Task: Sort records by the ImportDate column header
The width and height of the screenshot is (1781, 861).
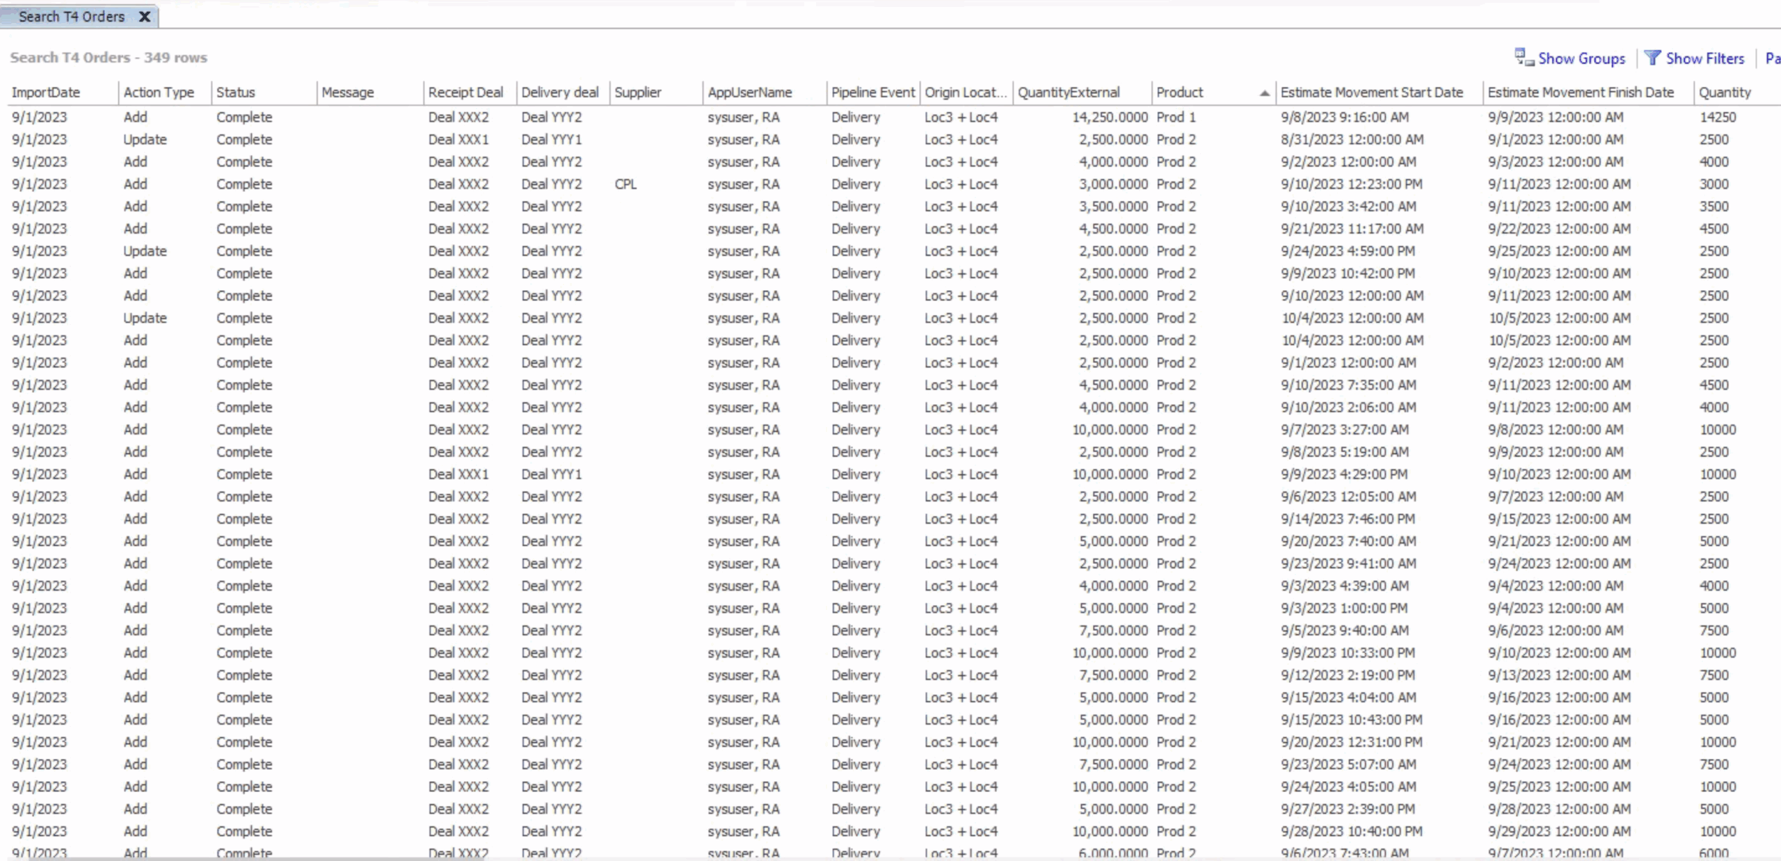Action: [47, 92]
